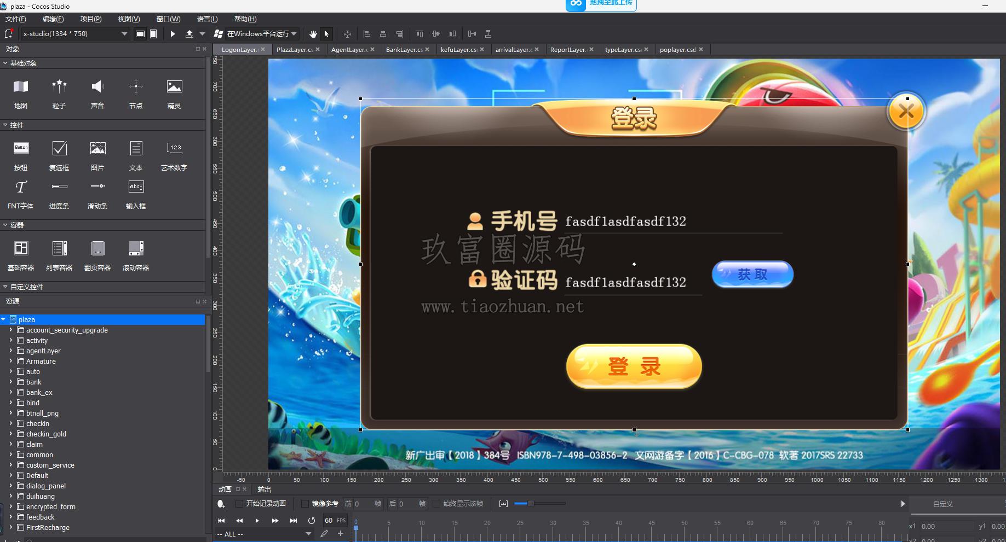Pick the 按钮 (Button) widget

point(21,155)
